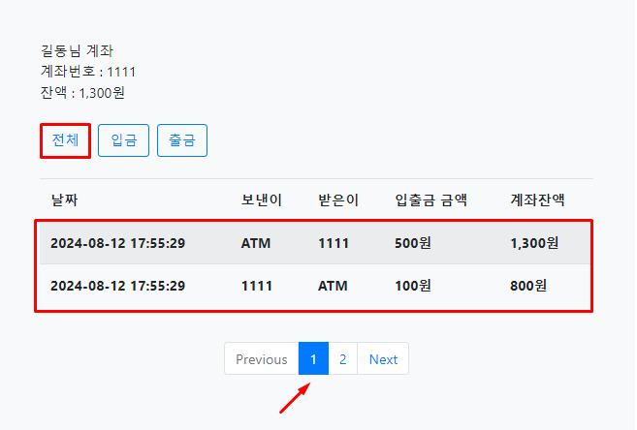This screenshot has height=430, width=637.
Task: Select page 1 in pagination
Action: click(313, 358)
